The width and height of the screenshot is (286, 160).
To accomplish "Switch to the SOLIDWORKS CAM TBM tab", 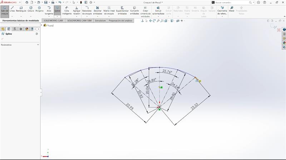I will pos(79,21).
